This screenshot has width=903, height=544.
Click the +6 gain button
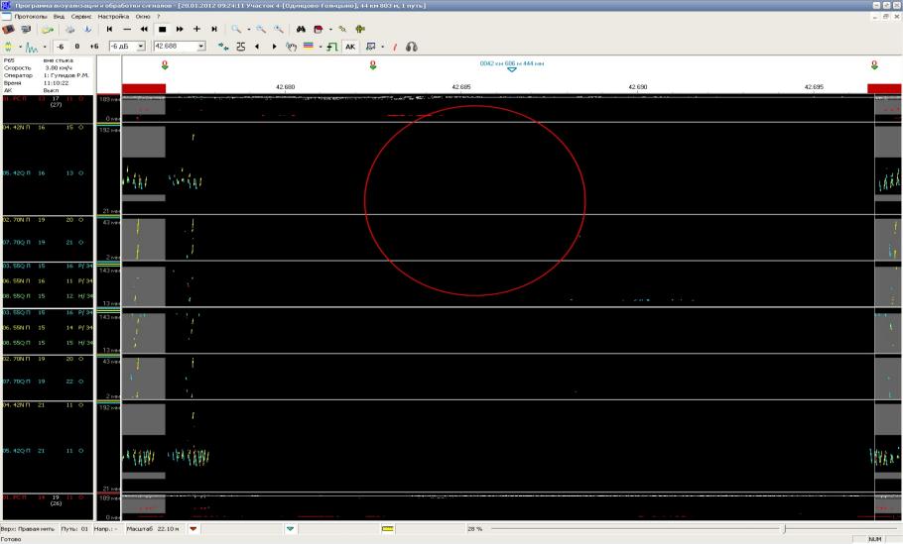click(94, 47)
